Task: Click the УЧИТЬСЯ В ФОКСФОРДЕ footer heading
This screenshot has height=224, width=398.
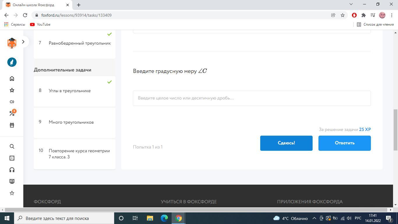Action: click(189, 202)
